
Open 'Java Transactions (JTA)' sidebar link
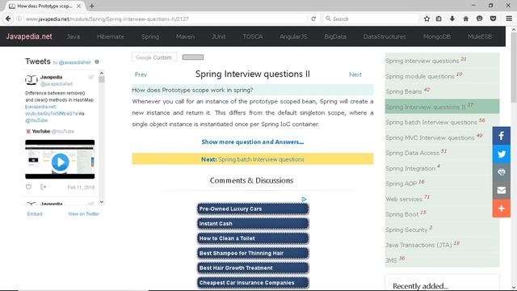418,245
